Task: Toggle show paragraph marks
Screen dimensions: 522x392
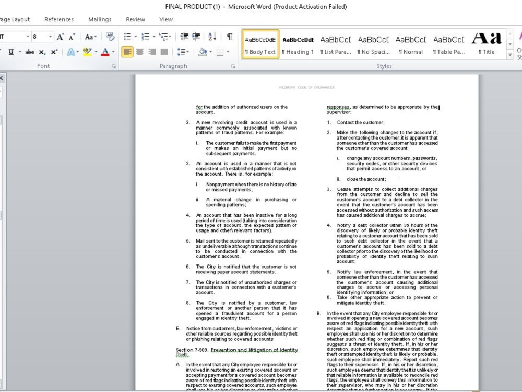Action: coord(230,37)
